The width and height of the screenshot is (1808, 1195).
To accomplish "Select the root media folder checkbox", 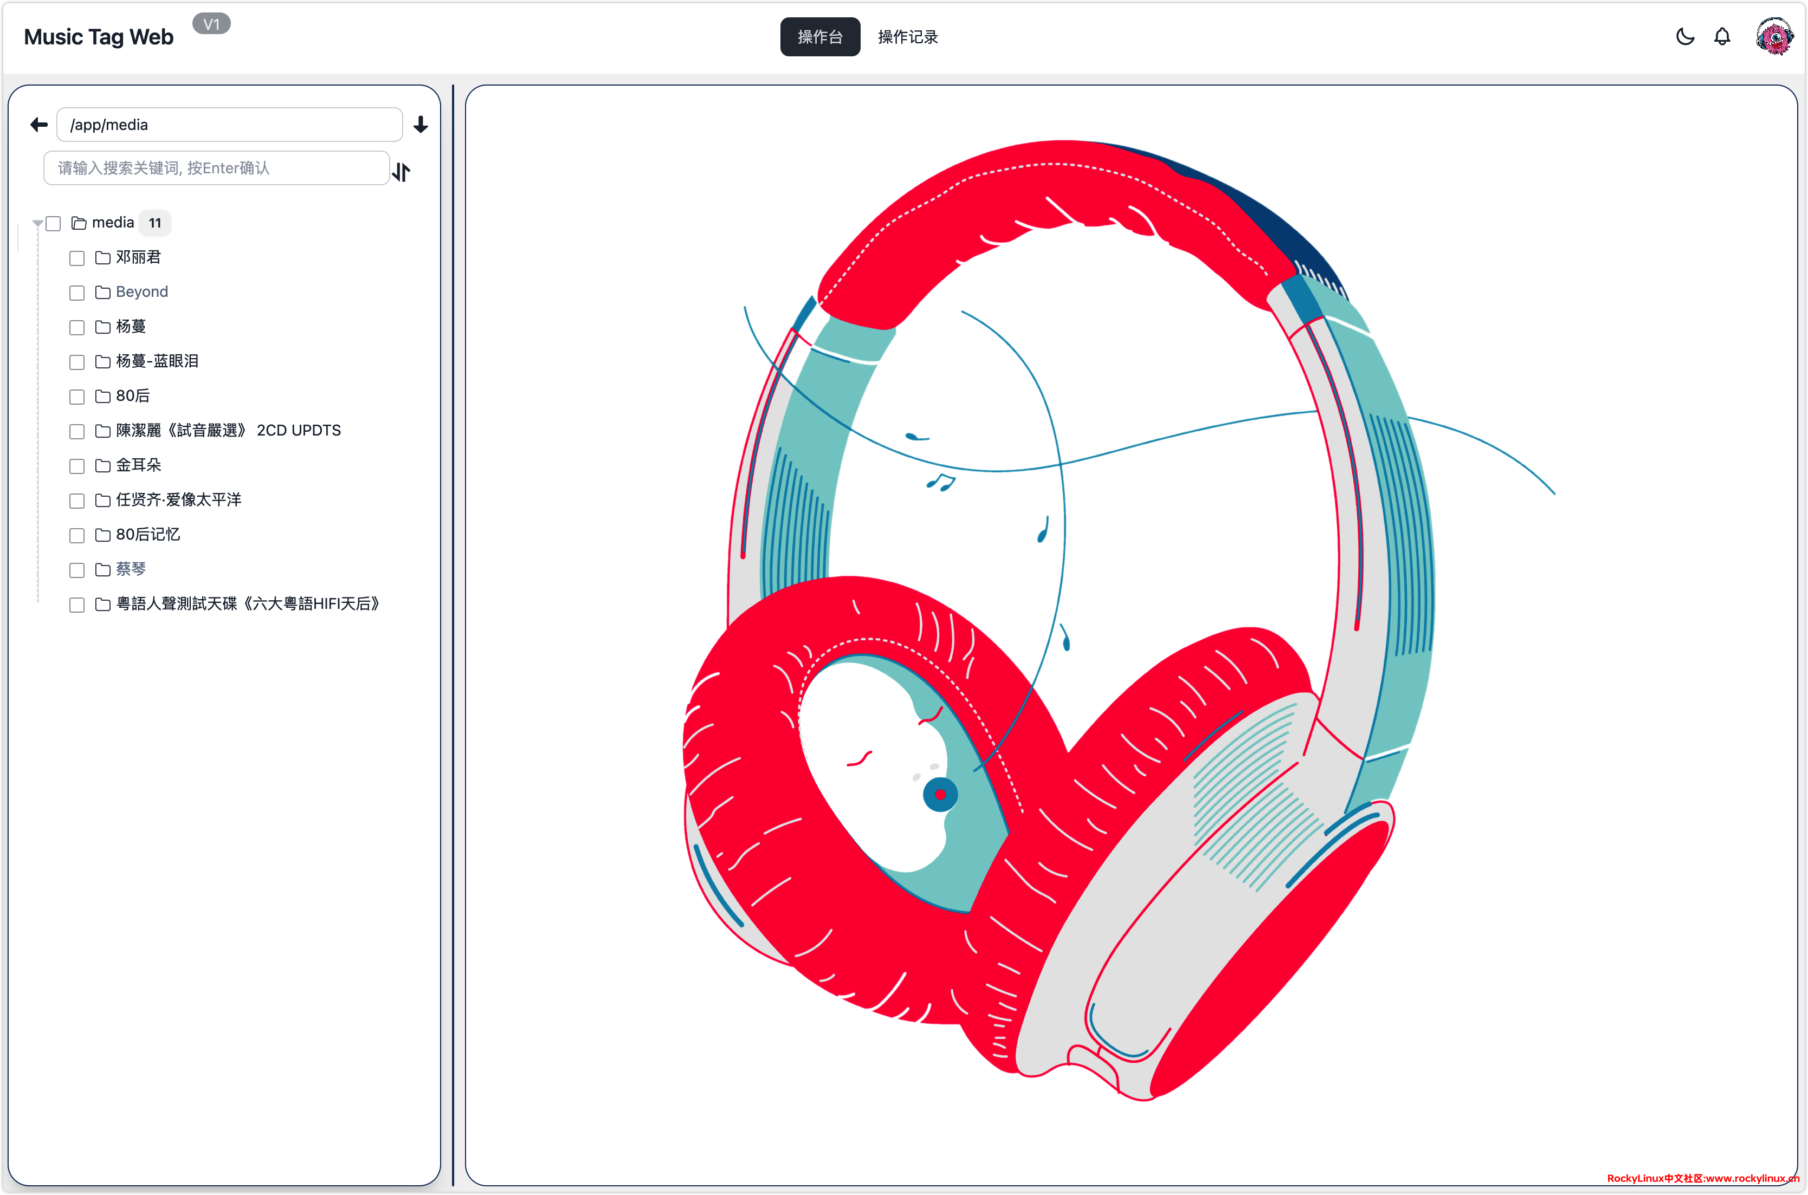I will pos(53,223).
